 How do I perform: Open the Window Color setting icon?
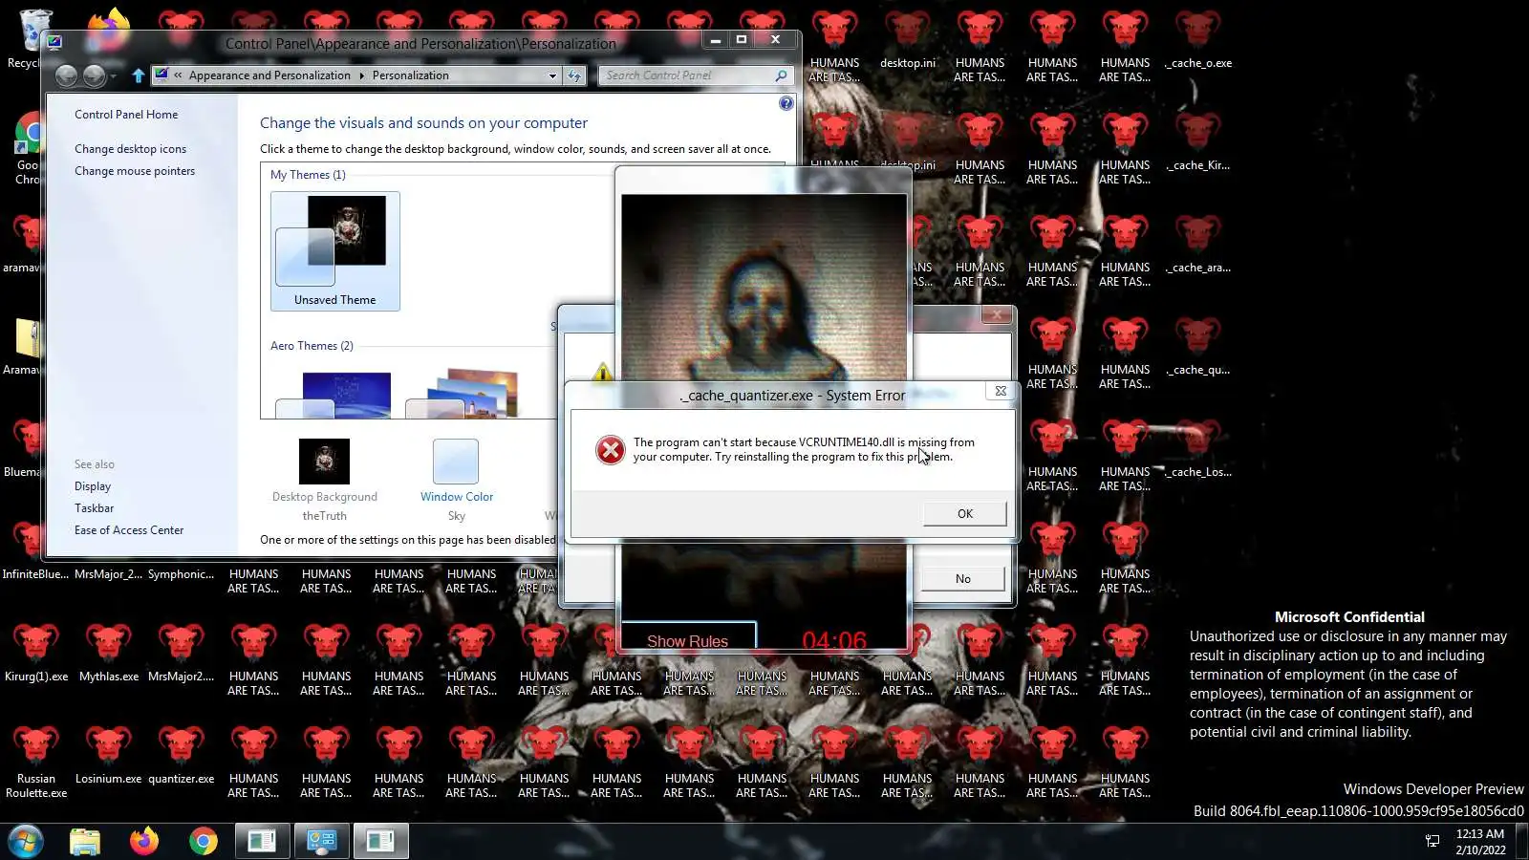pyautogui.click(x=456, y=462)
